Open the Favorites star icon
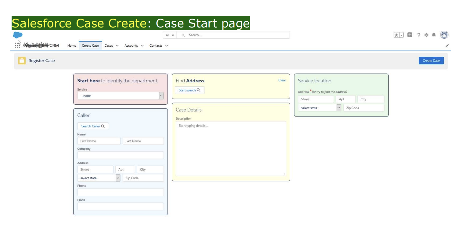This screenshot has width=476, height=247. [396, 35]
